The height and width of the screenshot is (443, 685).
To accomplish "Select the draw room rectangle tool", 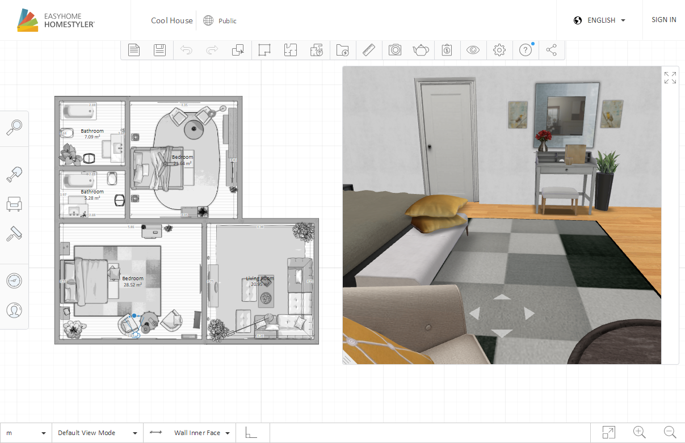I will (264, 50).
